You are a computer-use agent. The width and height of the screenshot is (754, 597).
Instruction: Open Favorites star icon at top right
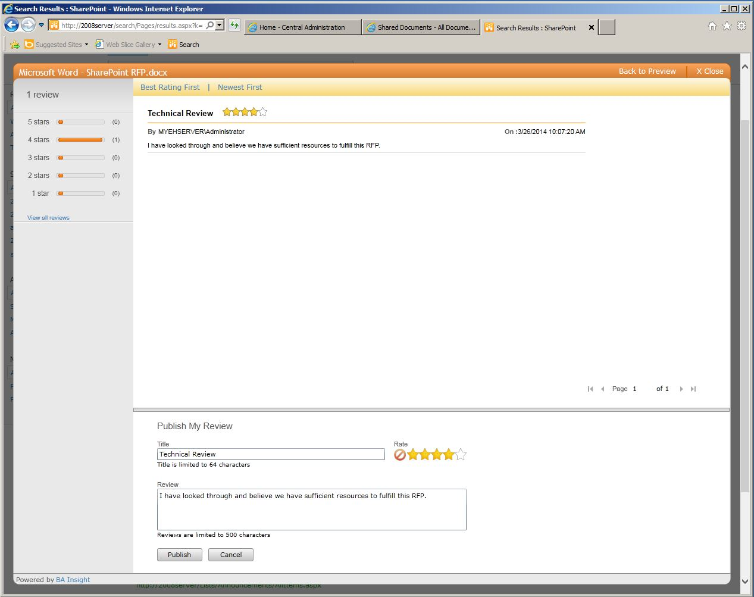[x=727, y=26]
